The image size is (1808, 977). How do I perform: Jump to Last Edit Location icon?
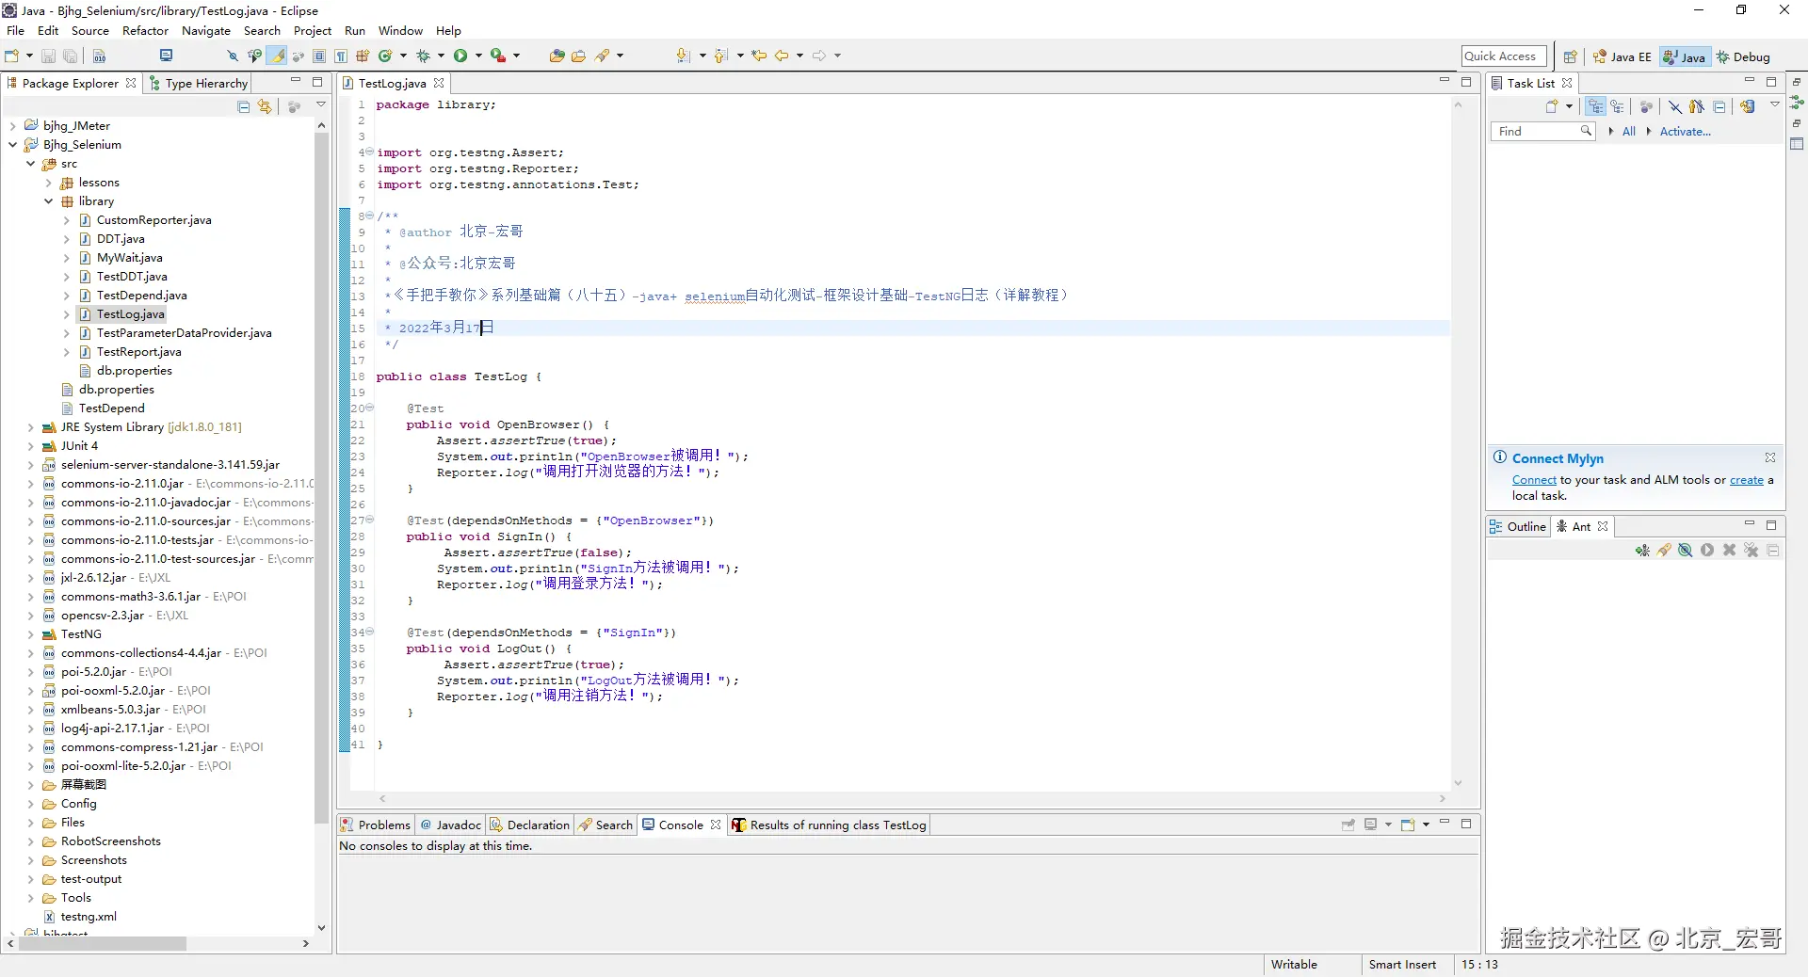coord(759,56)
